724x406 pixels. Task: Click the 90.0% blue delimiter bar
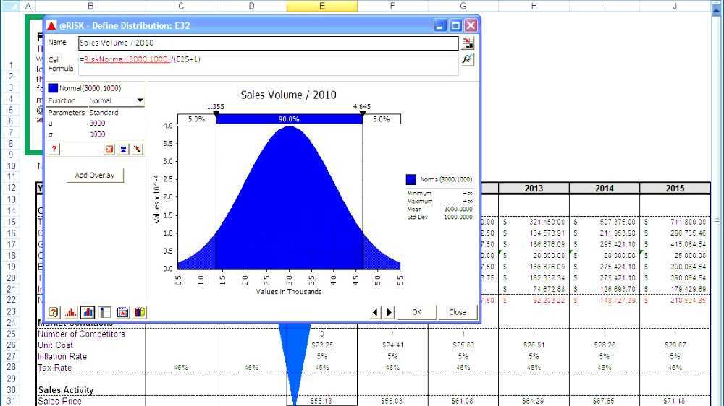coord(289,119)
